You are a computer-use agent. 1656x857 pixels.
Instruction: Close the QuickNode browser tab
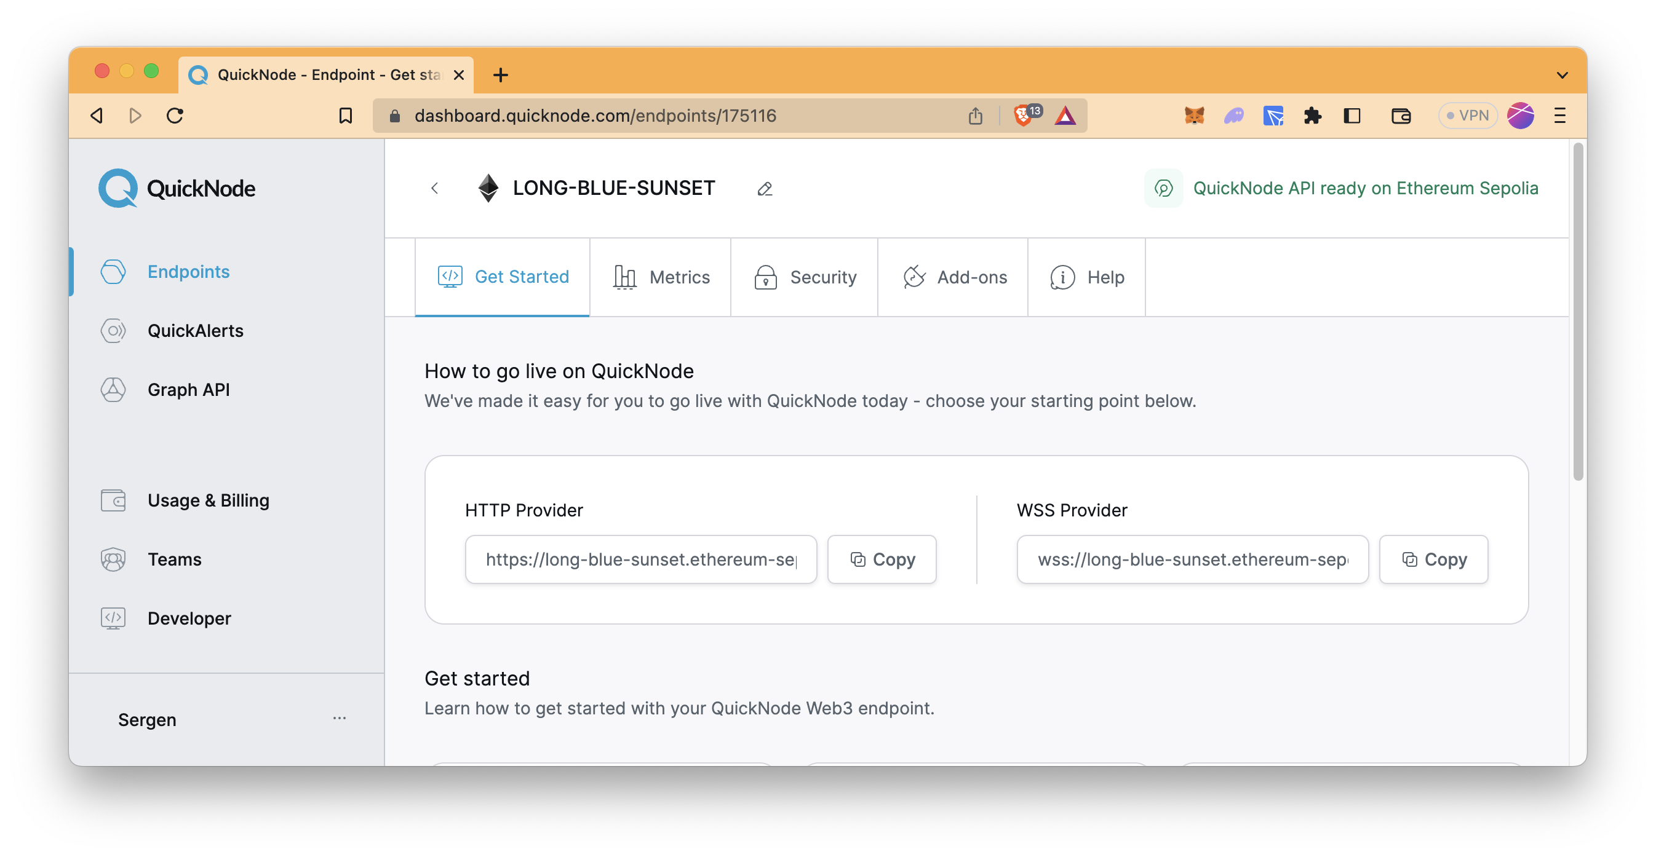click(458, 75)
